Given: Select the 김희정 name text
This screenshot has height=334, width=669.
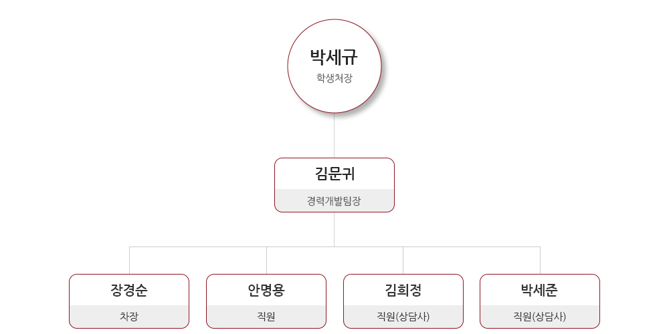Looking at the screenshot, I should (403, 290).
